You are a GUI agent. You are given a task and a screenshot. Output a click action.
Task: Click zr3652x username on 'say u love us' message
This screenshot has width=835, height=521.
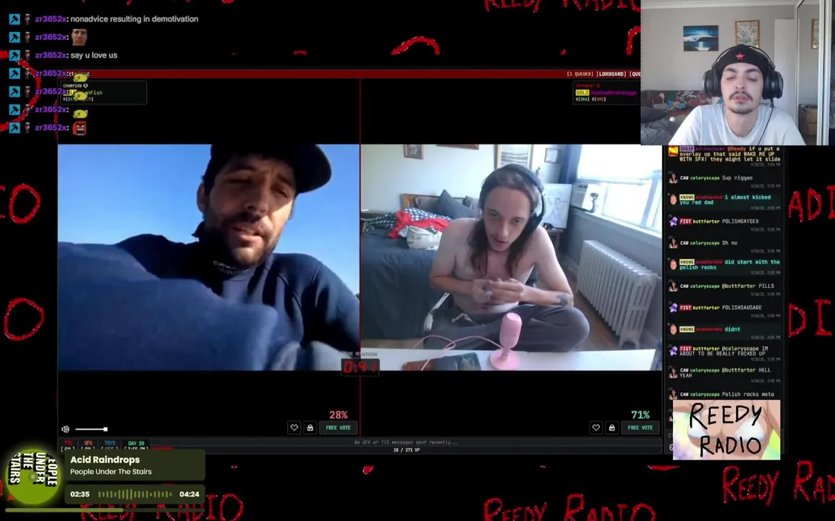[51, 56]
